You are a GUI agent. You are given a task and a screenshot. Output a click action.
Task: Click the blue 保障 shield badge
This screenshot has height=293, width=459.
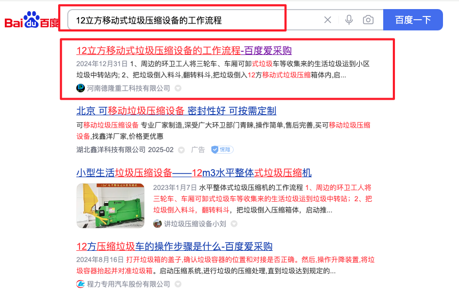click(222, 149)
